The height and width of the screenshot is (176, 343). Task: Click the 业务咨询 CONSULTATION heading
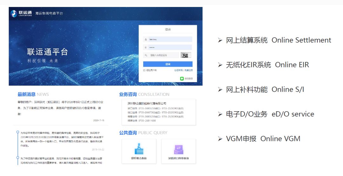tap(144, 94)
